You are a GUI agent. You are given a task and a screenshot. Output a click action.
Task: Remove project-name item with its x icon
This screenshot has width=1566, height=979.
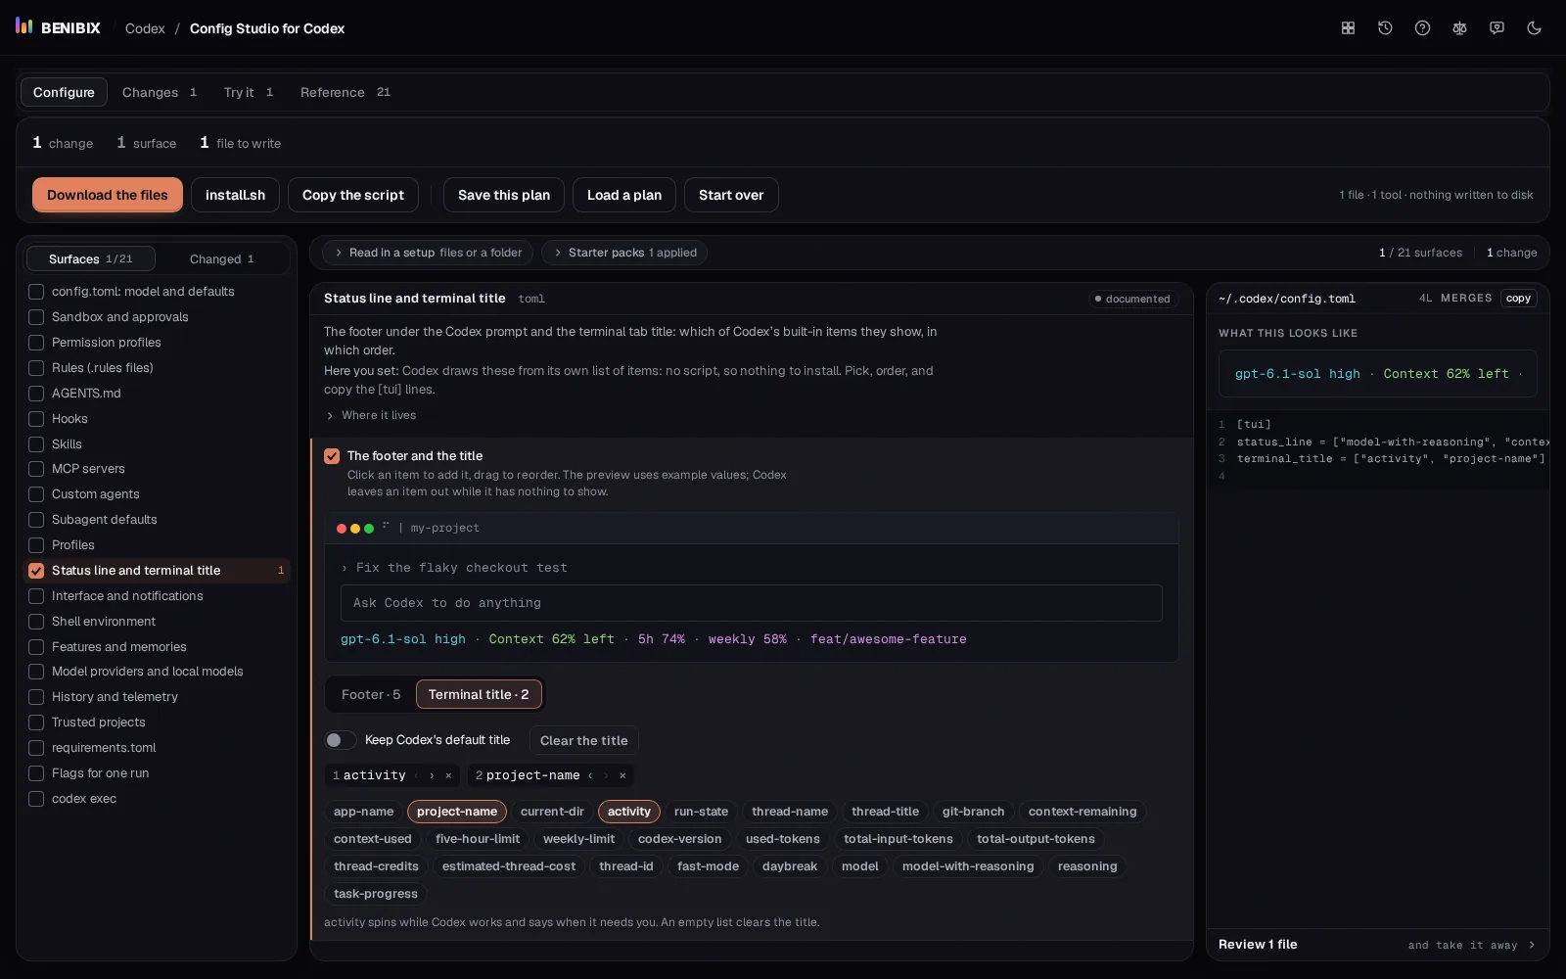click(622, 775)
